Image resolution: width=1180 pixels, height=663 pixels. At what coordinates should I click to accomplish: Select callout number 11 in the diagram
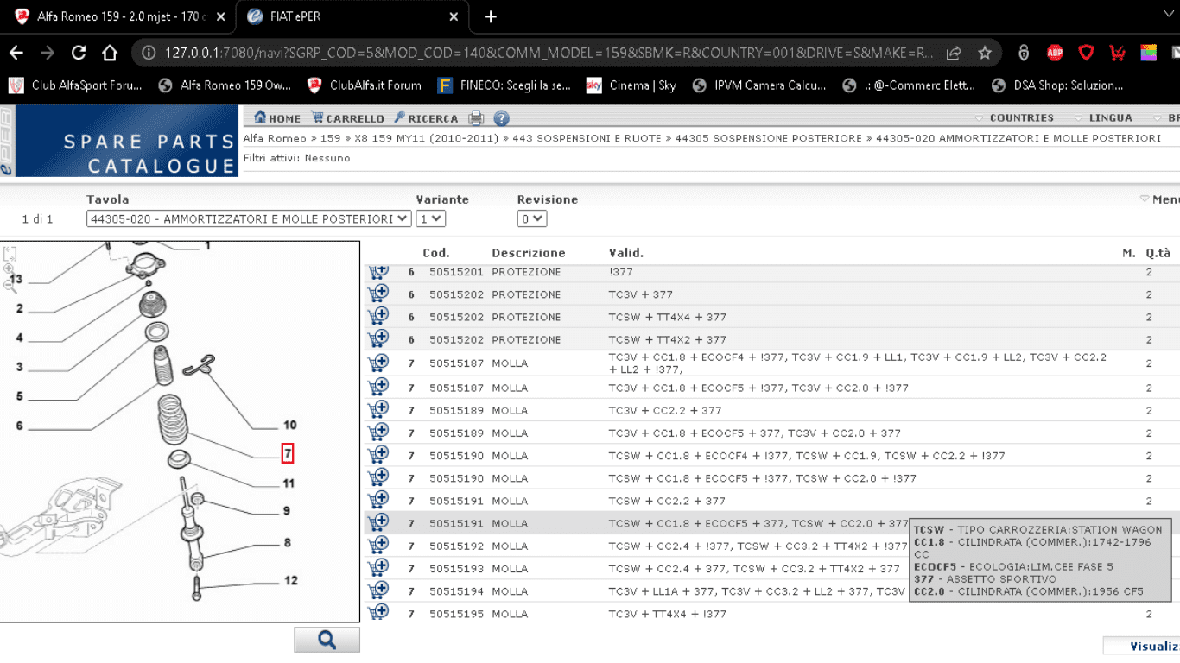pyautogui.click(x=289, y=483)
